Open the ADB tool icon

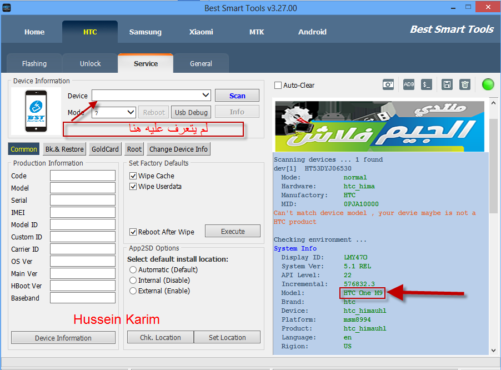pos(409,84)
